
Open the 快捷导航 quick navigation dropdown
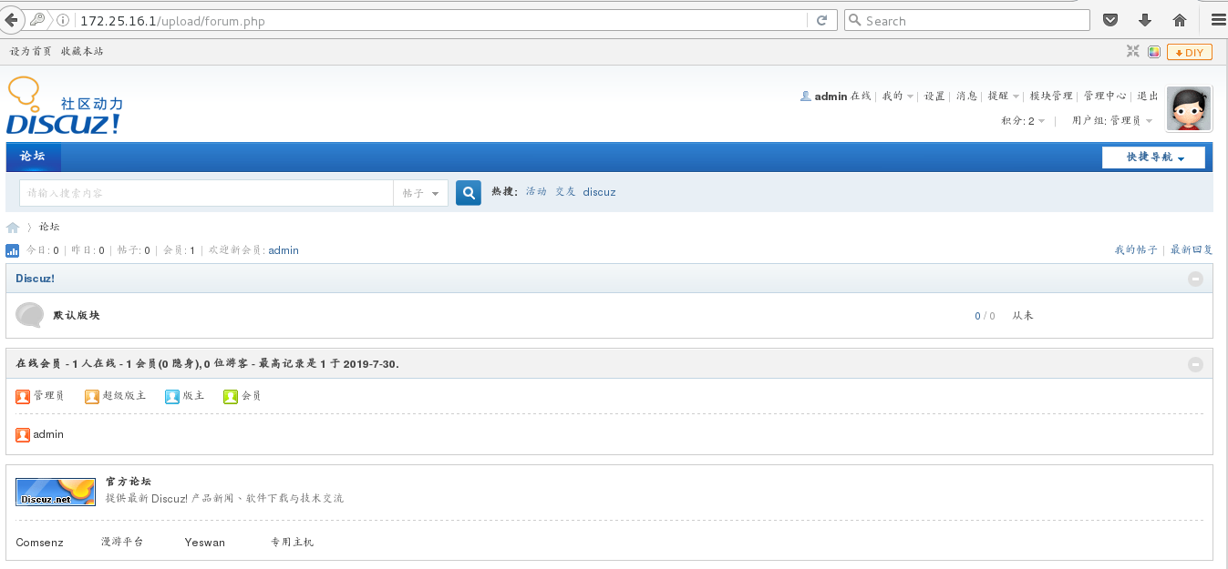1153,157
